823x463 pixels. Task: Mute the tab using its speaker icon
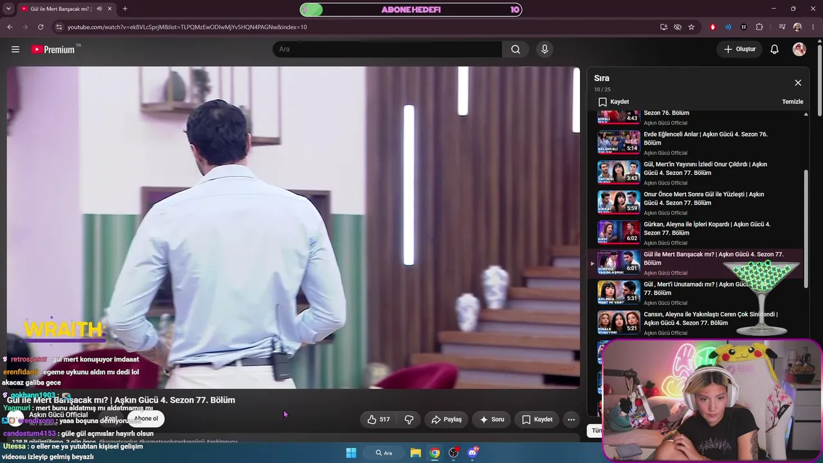click(99, 9)
